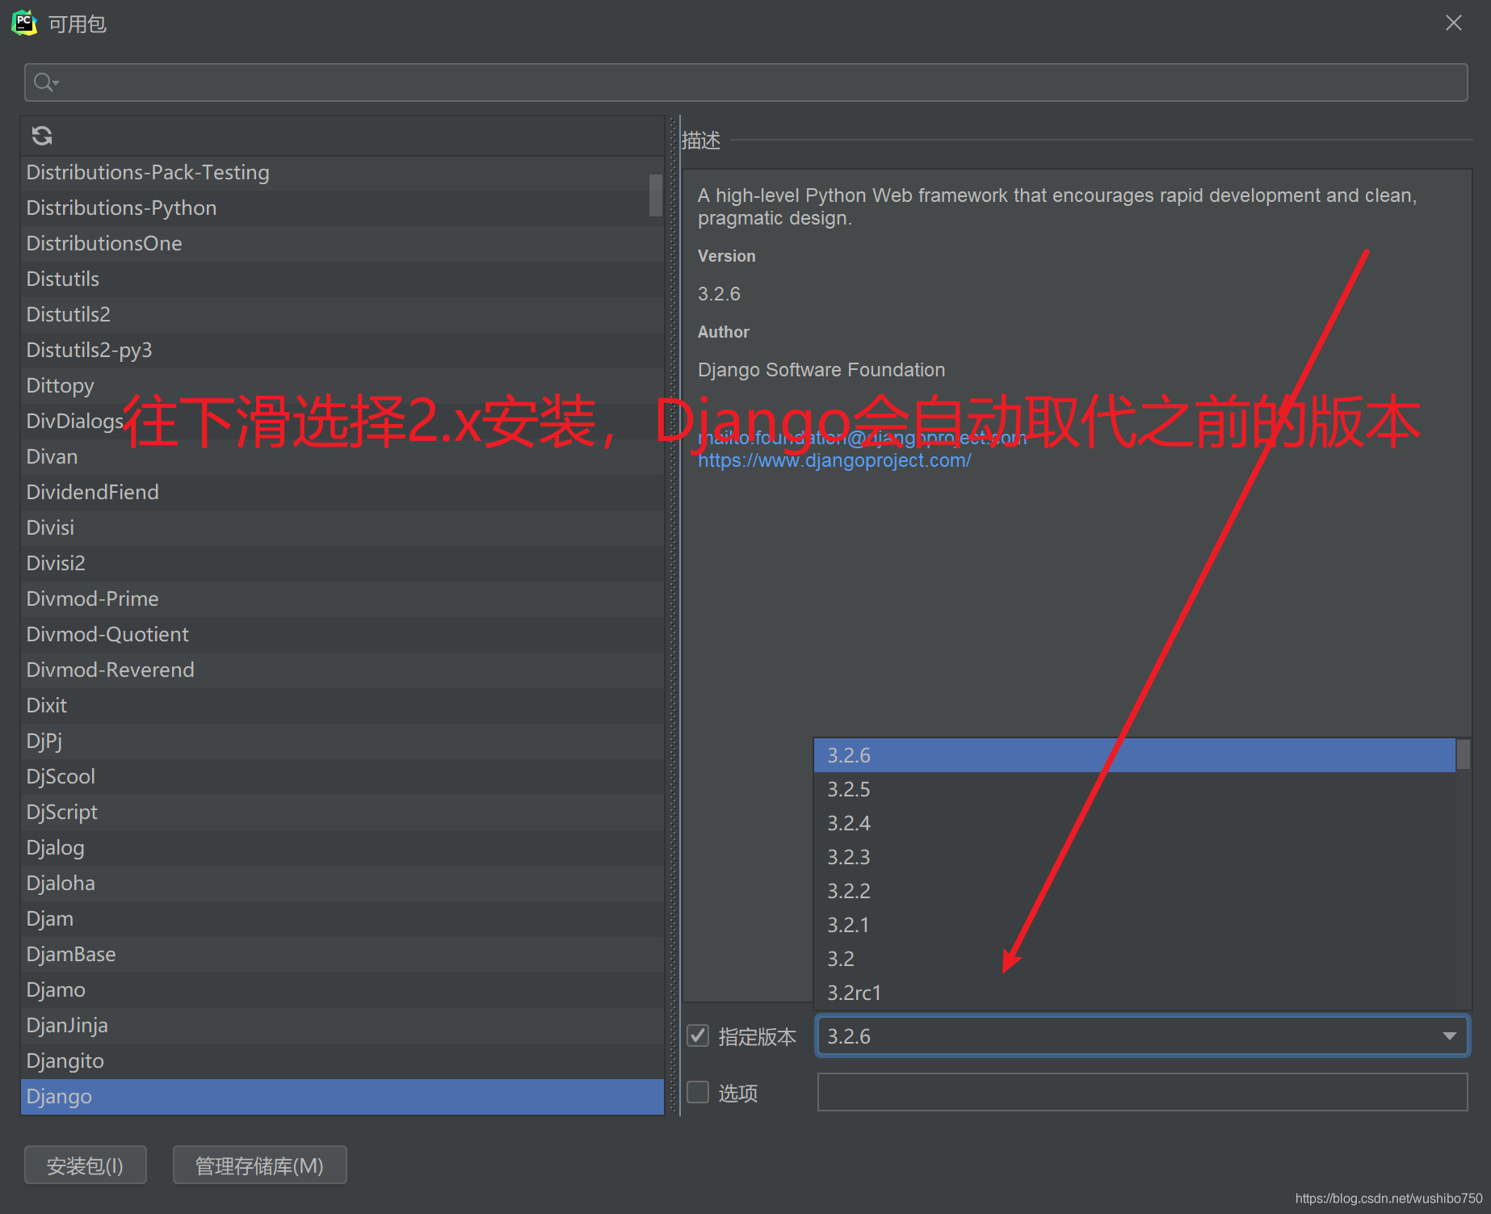Click the options text input field

(x=1142, y=1092)
